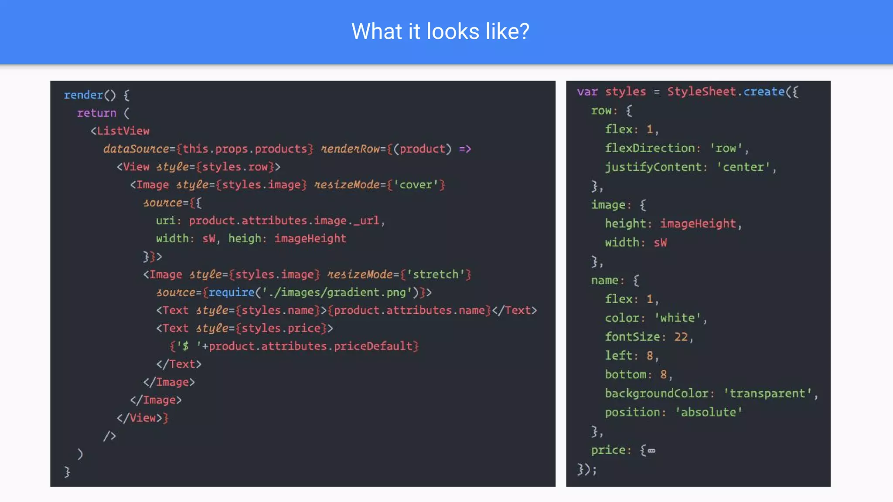Expand the folded price style block marker
This screenshot has height=502, width=893.
tap(651, 451)
